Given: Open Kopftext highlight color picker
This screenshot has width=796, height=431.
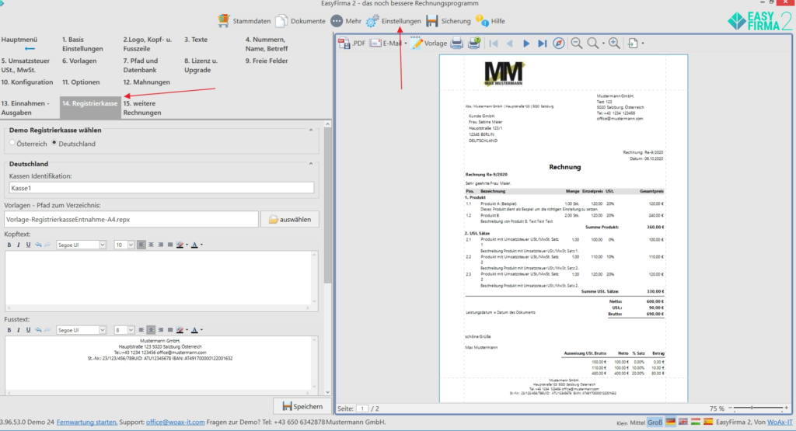Looking at the screenshot, I should coord(181,245).
